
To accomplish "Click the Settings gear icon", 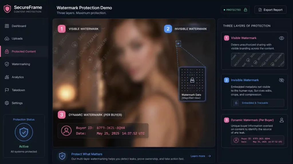I will coord(7,103).
